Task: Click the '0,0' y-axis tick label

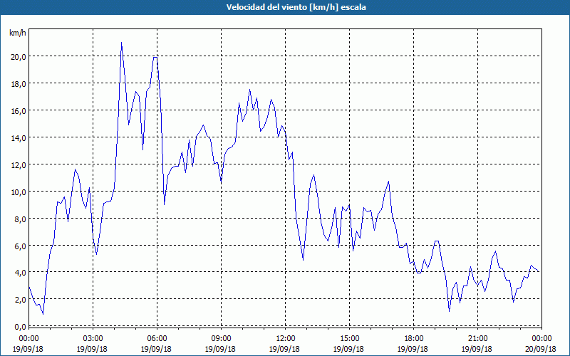Action: coord(20,327)
